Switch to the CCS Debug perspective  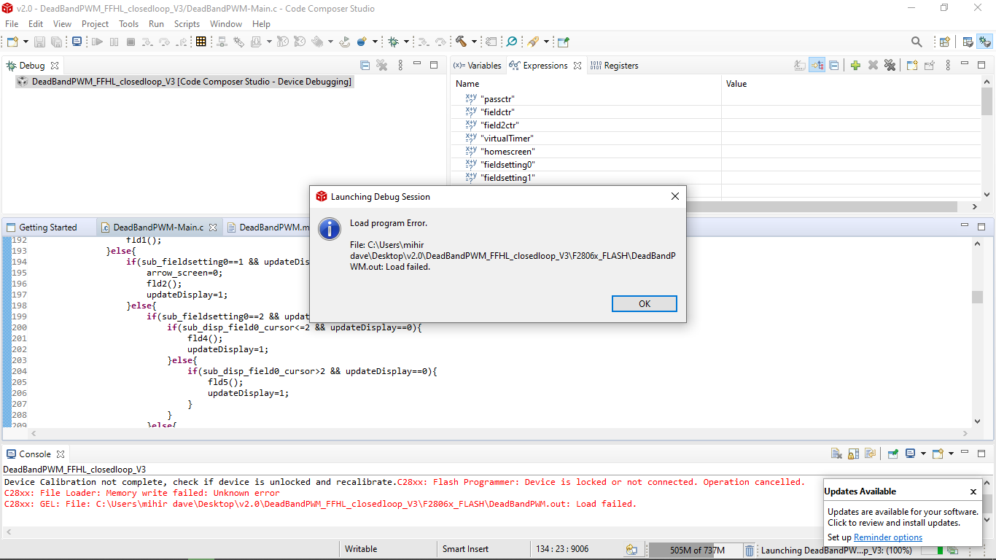point(985,42)
